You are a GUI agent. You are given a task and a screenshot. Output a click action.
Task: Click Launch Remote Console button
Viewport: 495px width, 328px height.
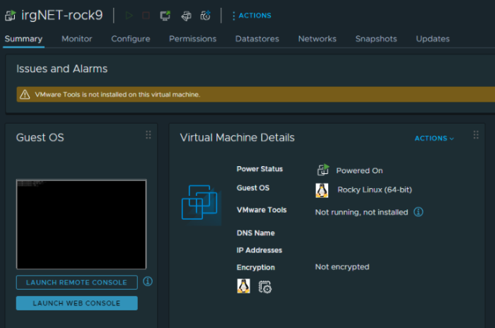(76, 283)
